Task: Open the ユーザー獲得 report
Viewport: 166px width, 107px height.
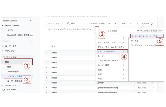Action: coord(13,71)
